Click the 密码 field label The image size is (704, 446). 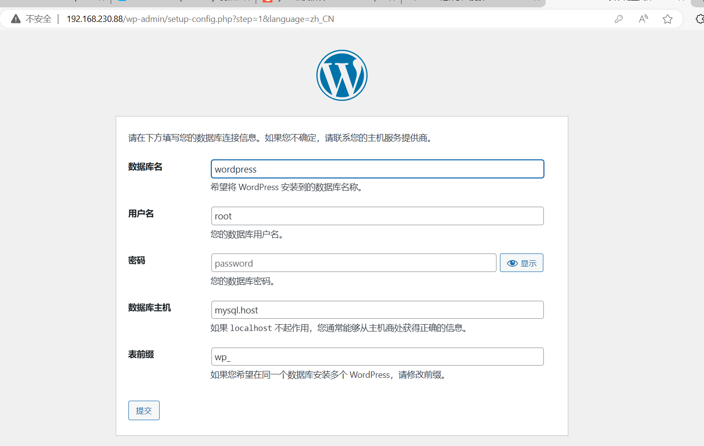(x=137, y=260)
